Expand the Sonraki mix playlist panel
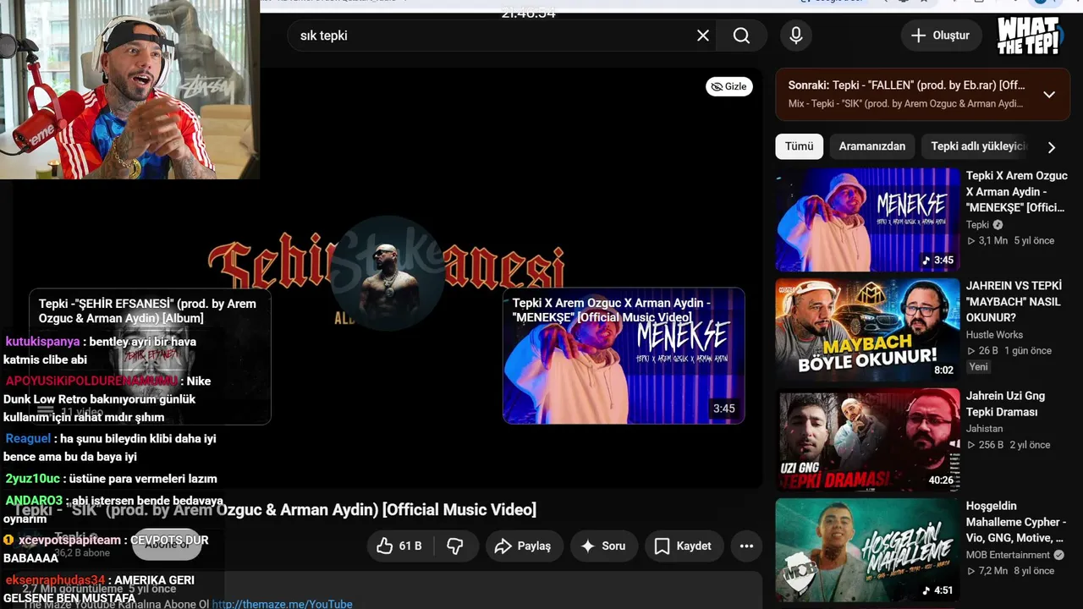Viewport: 1083px width, 609px height. click(x=1049, y=94)
